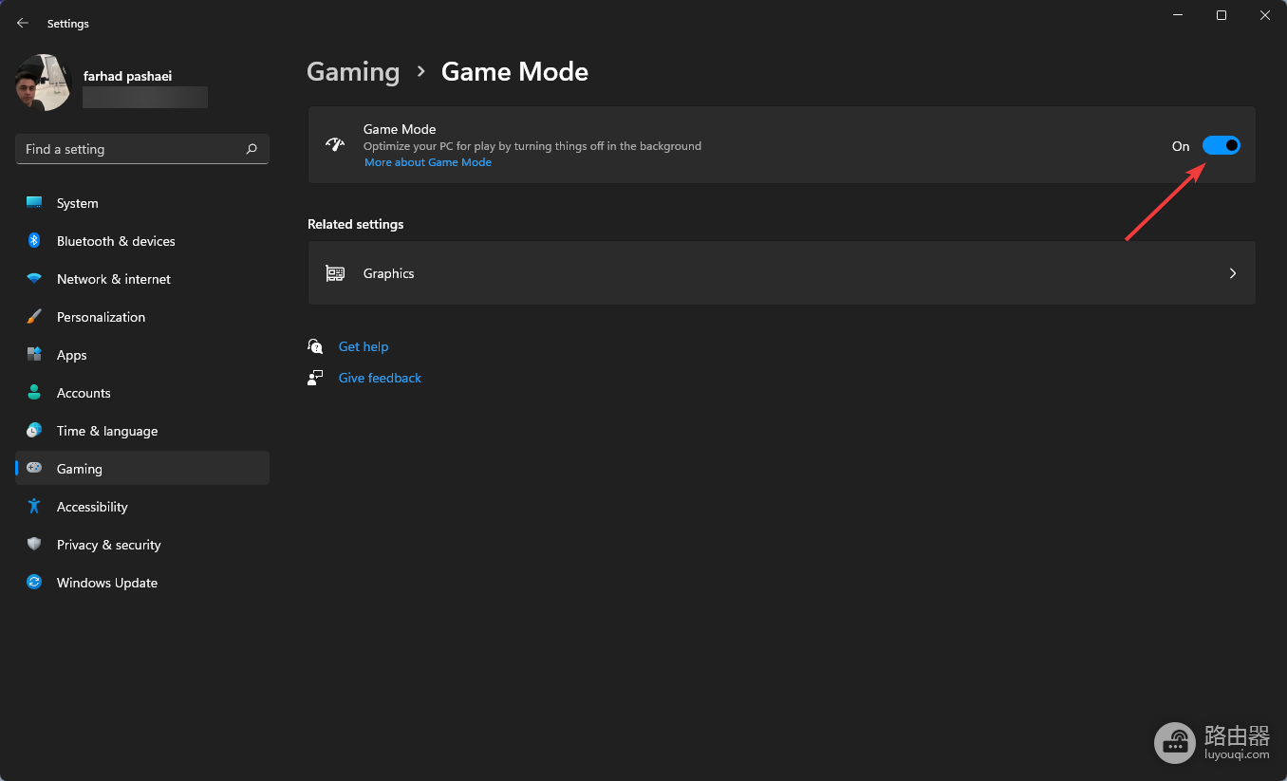Click the Personalization paintbrush icon

(34, 317)
